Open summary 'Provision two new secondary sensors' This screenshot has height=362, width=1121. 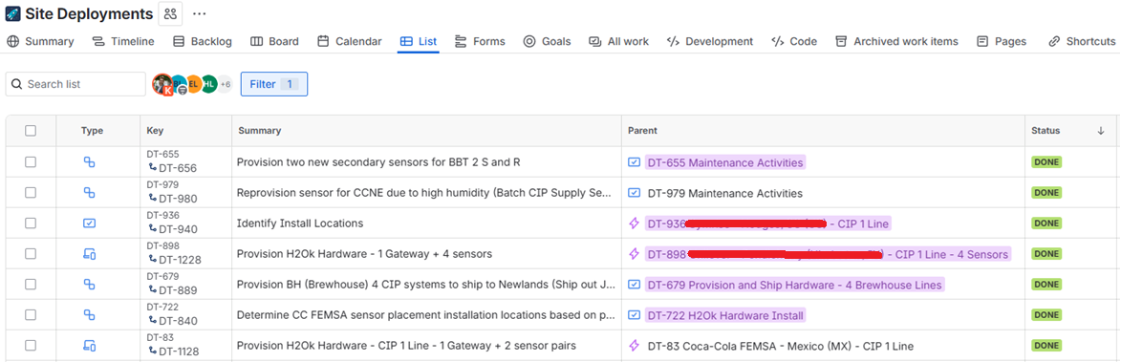378,162
